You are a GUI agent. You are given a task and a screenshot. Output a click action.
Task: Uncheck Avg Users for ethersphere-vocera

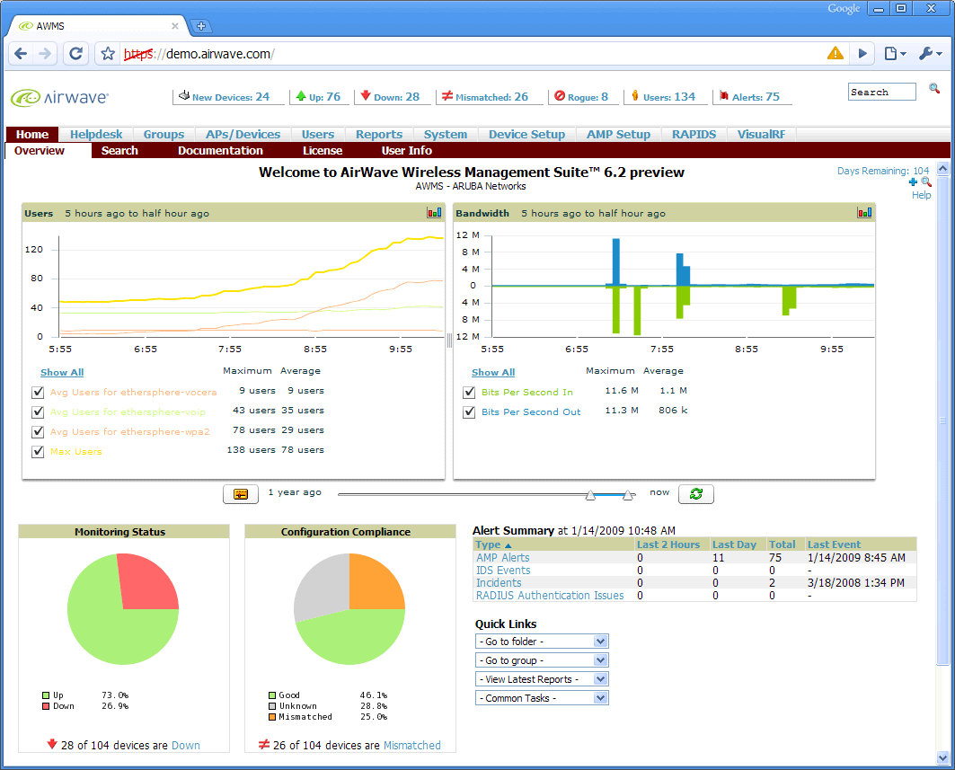pos(38,392)
